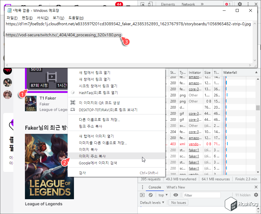The height and width of the screenshot is (214, 261).
Task: Click the Size column header
Action: (x=207, y=72)
